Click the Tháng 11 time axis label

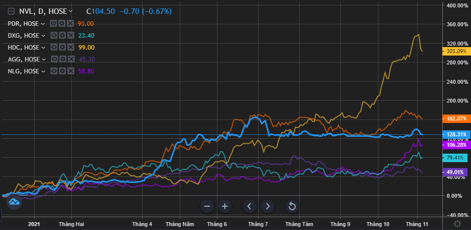click(x=417, y=224)
